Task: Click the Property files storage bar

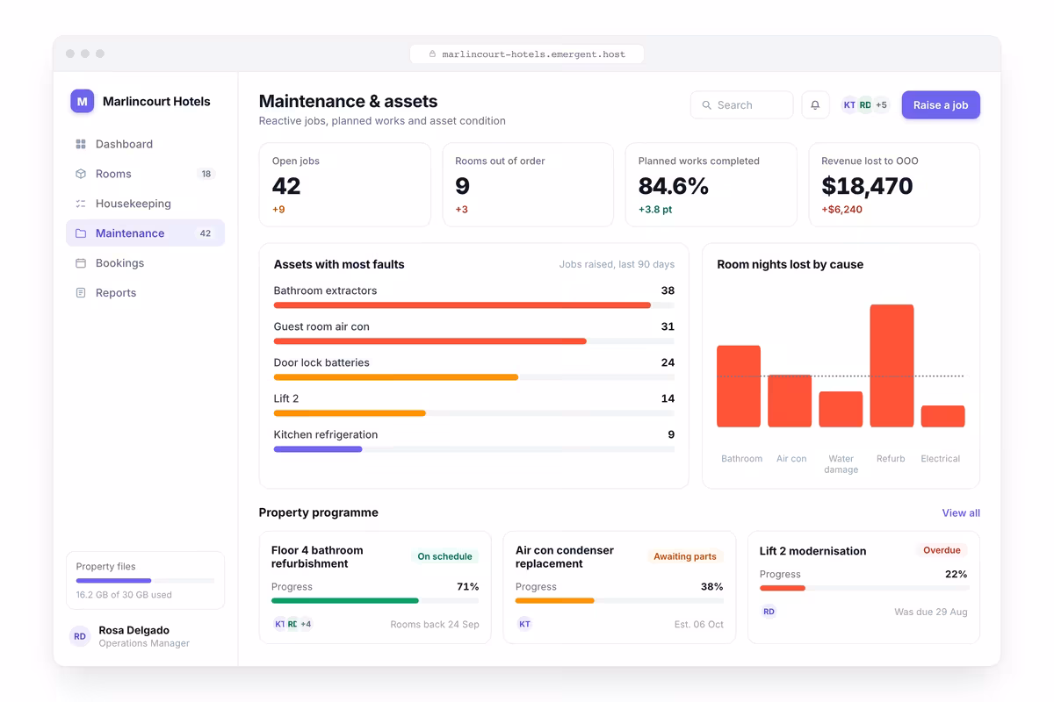Action: coord(145,581)
